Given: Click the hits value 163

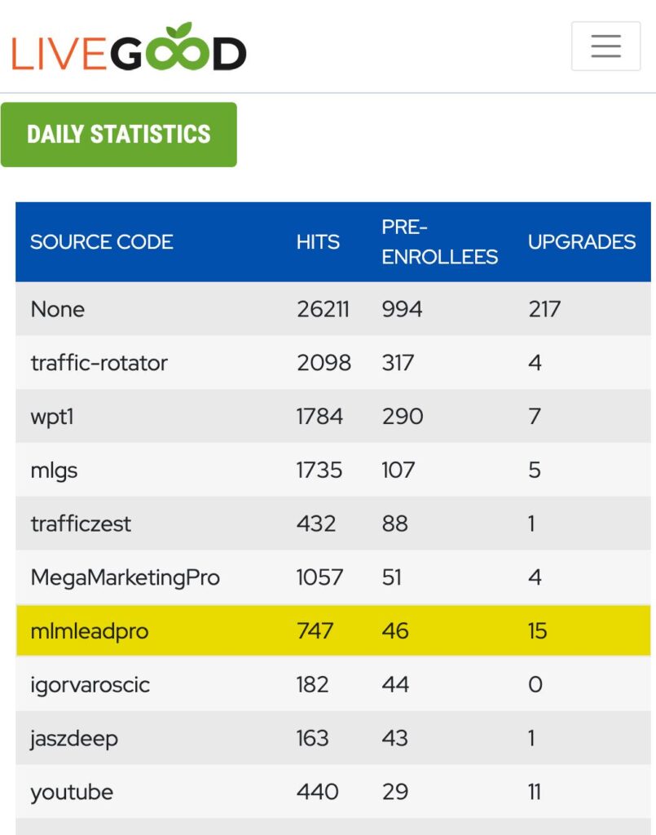Looking at the screenshot, I should click(x=312, y=739).
